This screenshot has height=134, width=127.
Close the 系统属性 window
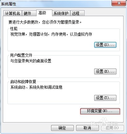tap(119, 3)
